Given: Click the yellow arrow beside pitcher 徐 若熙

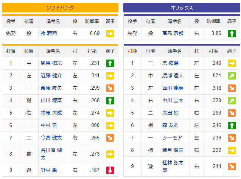Looking at the screenshot, I should click(110, 34).
